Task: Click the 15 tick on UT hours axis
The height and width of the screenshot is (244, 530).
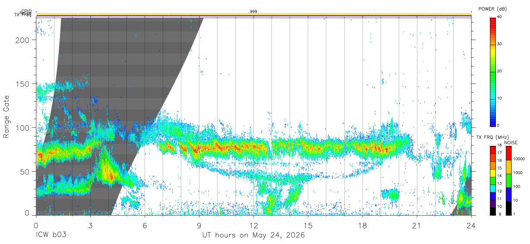Action: coord(308,225)
